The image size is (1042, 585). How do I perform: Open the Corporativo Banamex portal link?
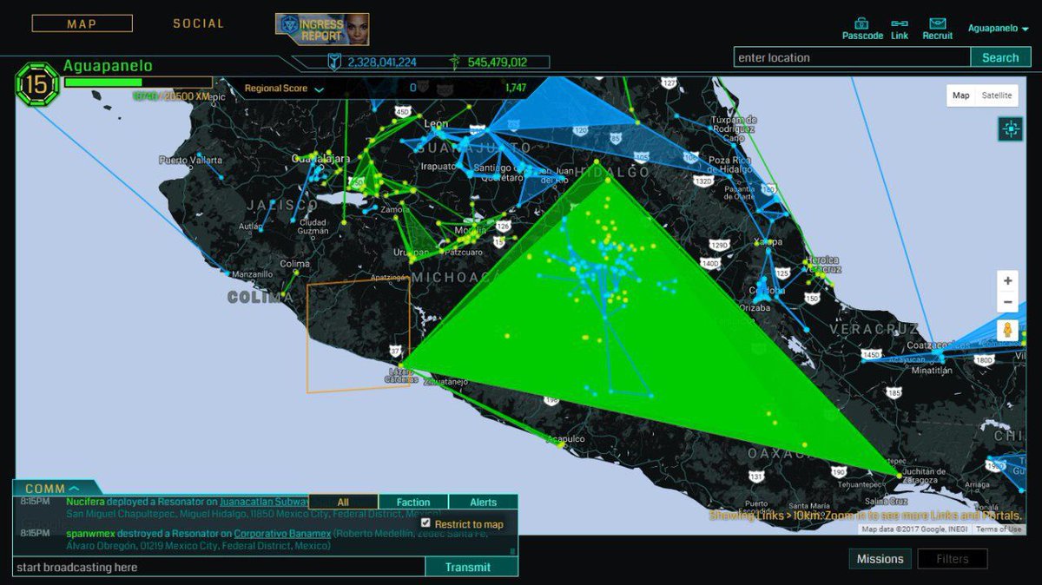pyautogui.click(x=282, y=534)
